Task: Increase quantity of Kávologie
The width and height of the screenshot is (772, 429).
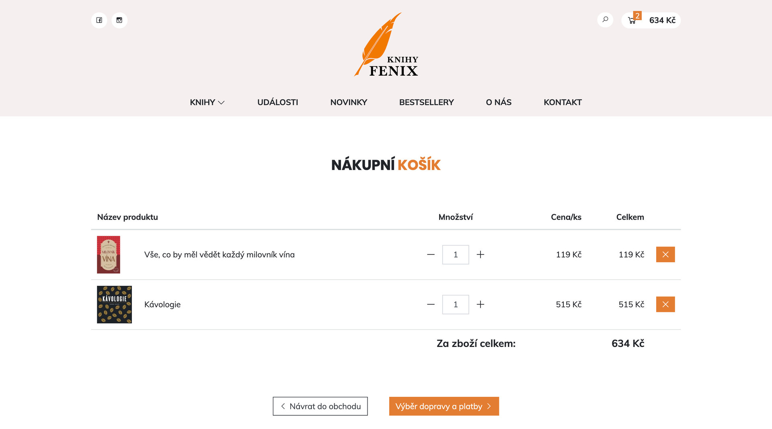Action: [x=480, y=304]
